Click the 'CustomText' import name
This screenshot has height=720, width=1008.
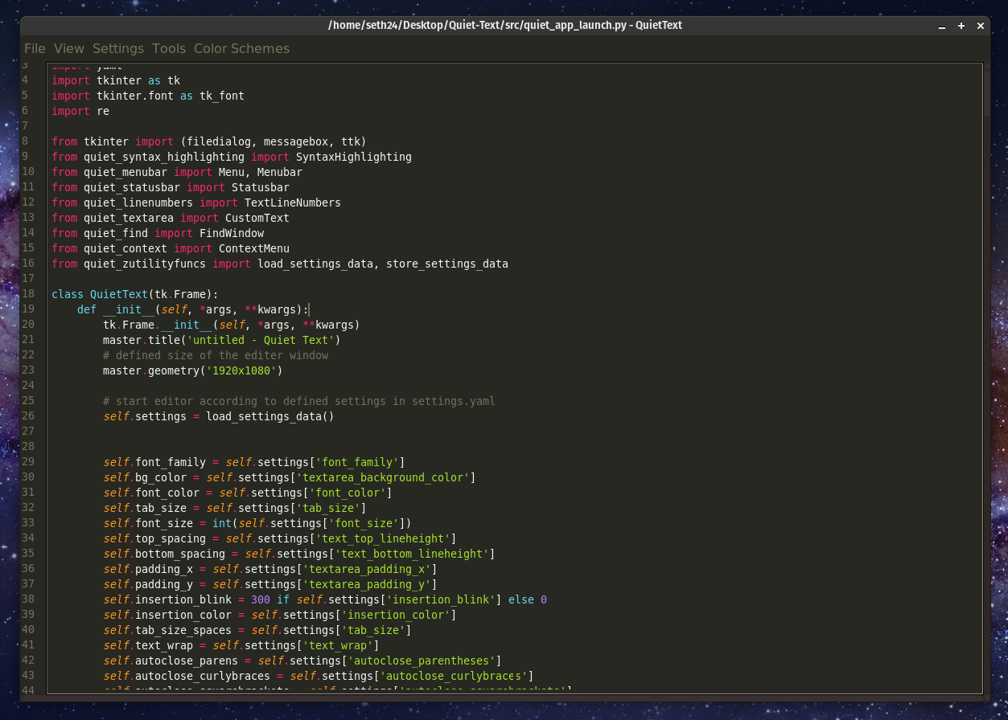(x=257, y=218)
